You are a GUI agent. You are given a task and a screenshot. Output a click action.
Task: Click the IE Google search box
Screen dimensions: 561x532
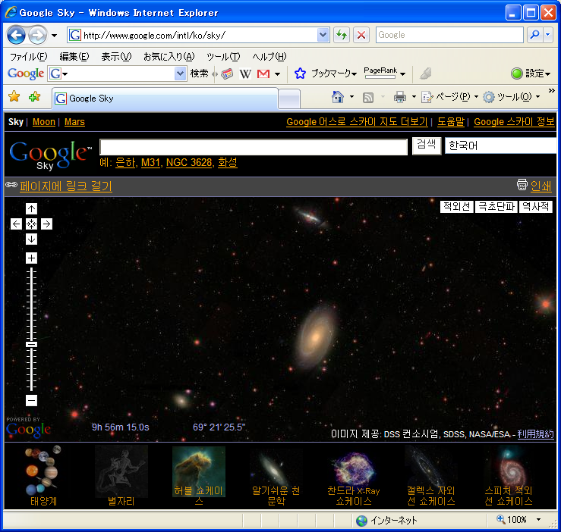pyautogui.click(x=449, y=35)
